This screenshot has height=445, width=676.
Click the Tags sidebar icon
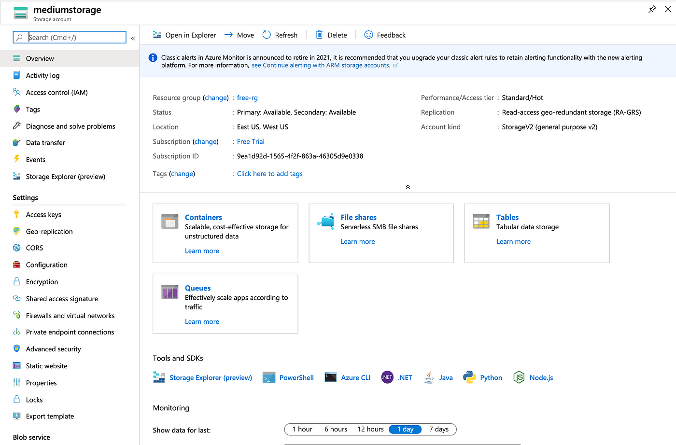coord(17,109)
